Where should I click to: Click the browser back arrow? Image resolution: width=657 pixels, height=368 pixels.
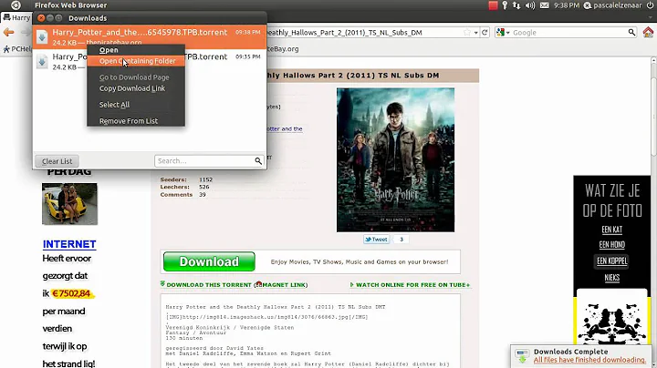tap(8, 32)
